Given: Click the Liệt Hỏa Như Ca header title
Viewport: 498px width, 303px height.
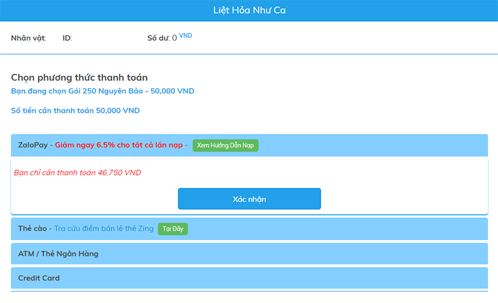Looking at the screenshot, I should 250,10.
